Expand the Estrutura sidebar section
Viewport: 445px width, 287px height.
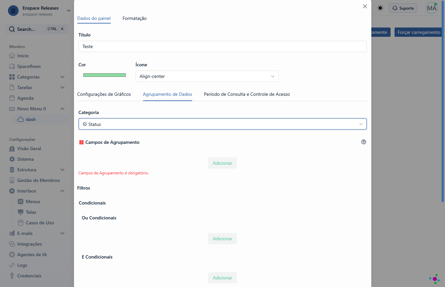[62, 170]
